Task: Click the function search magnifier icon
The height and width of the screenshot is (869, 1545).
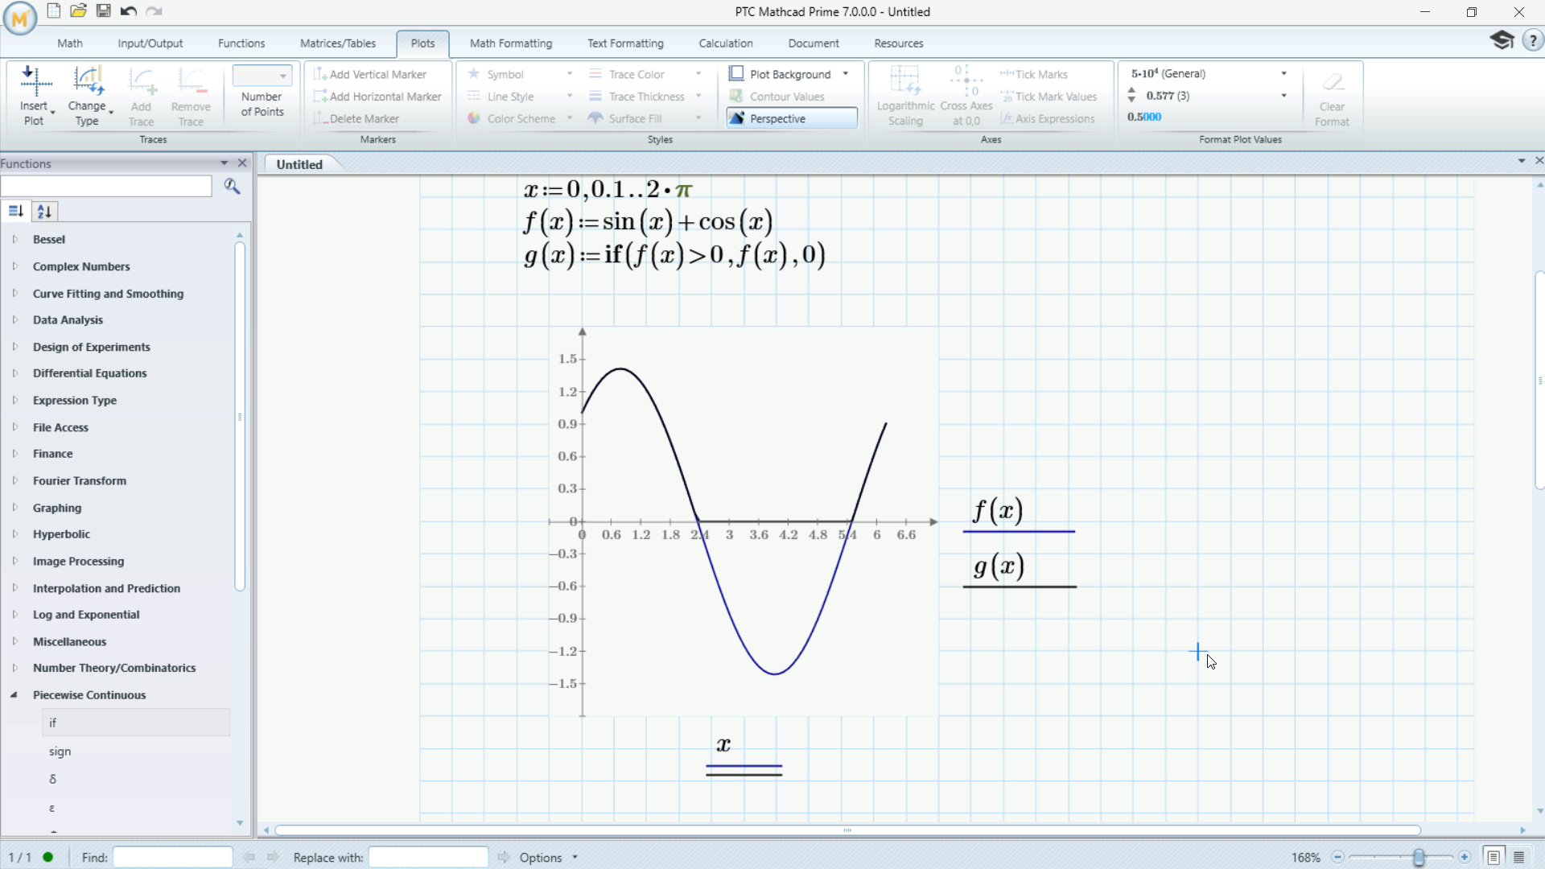Action: 233,187
